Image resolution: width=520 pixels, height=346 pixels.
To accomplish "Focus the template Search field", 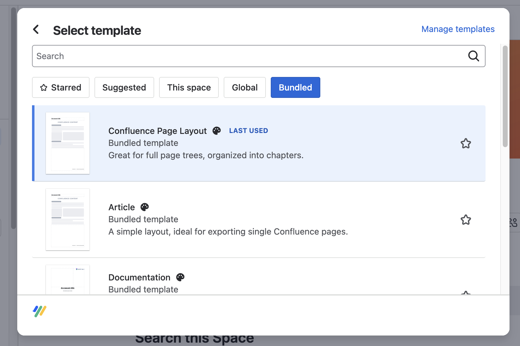I will (x=258, y=56).
